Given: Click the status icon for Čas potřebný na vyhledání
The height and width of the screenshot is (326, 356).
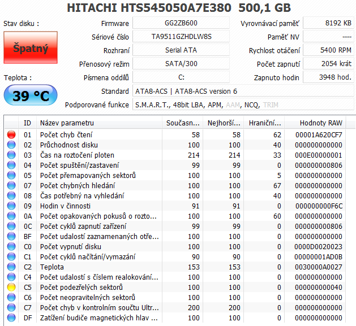Looking at the screenshot, I should click(11, 195).
